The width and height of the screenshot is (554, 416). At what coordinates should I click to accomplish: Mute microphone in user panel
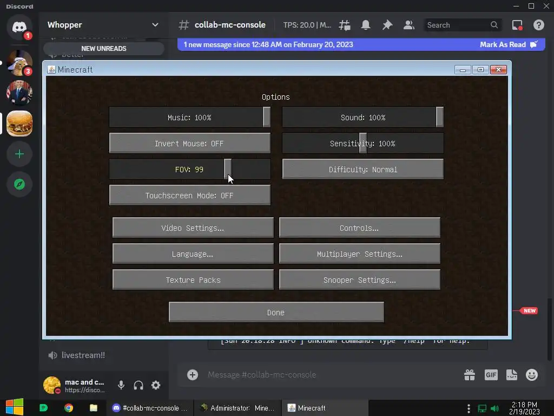(x=121, y=385)
